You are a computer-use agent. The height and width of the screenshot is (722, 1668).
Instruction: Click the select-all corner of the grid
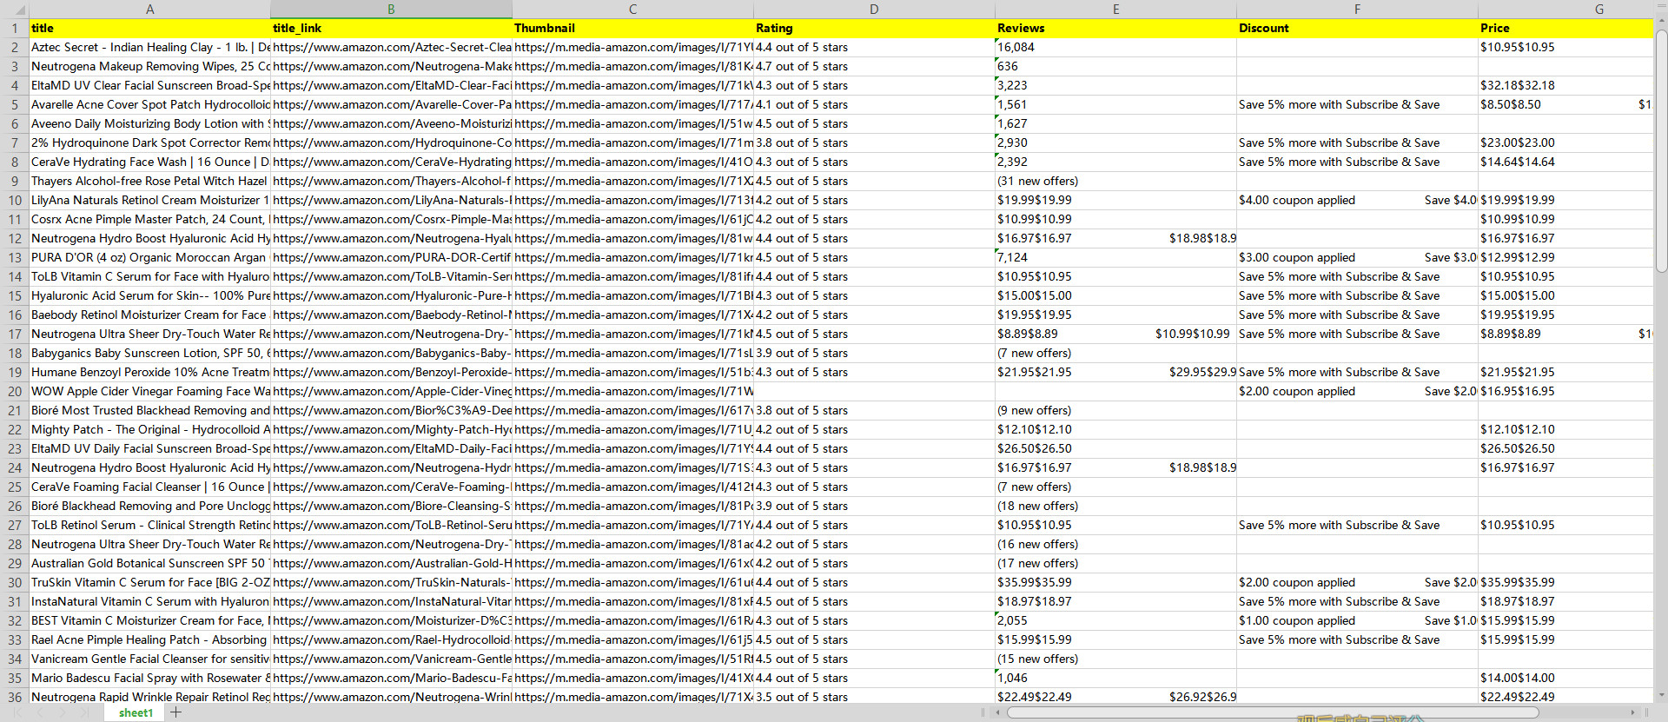coord(15,9)
